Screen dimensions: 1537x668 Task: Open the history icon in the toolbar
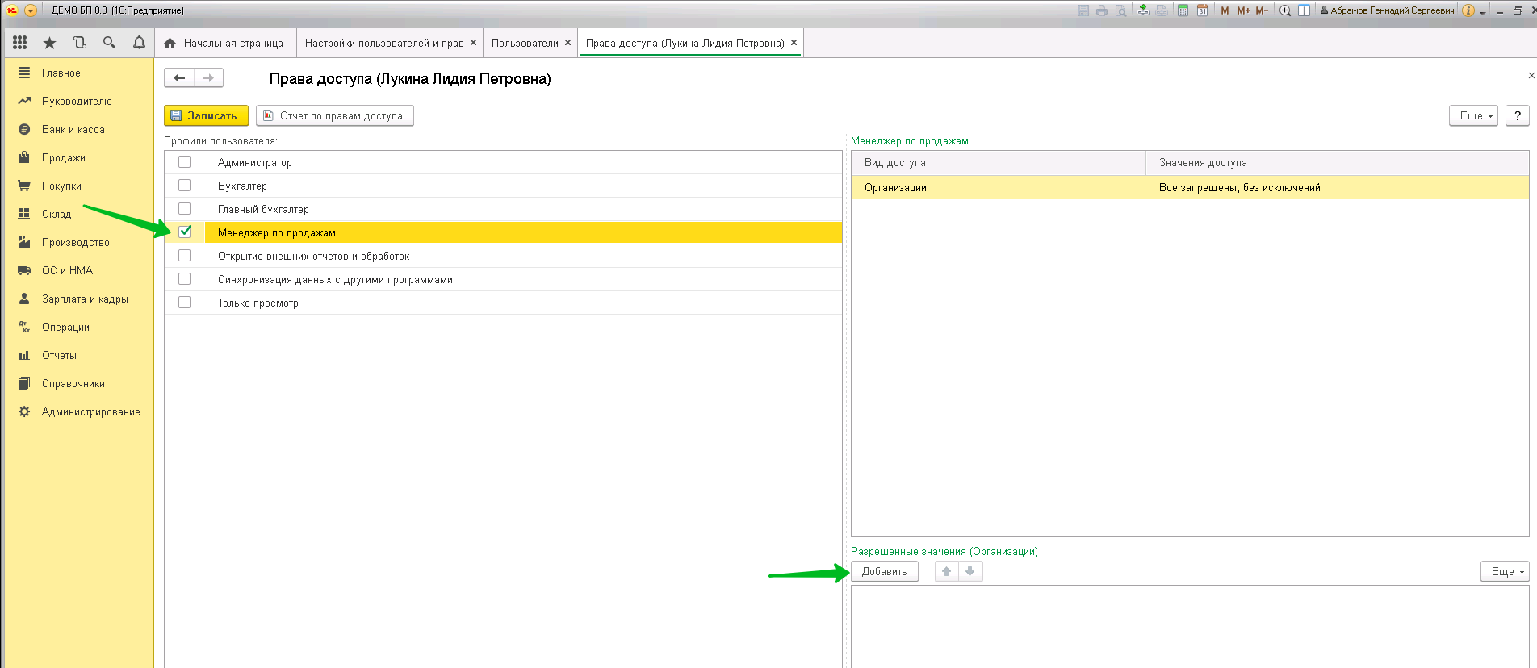[79, 43]
